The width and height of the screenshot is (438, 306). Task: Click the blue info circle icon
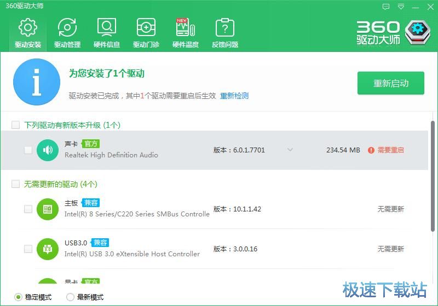pos(37,82)
